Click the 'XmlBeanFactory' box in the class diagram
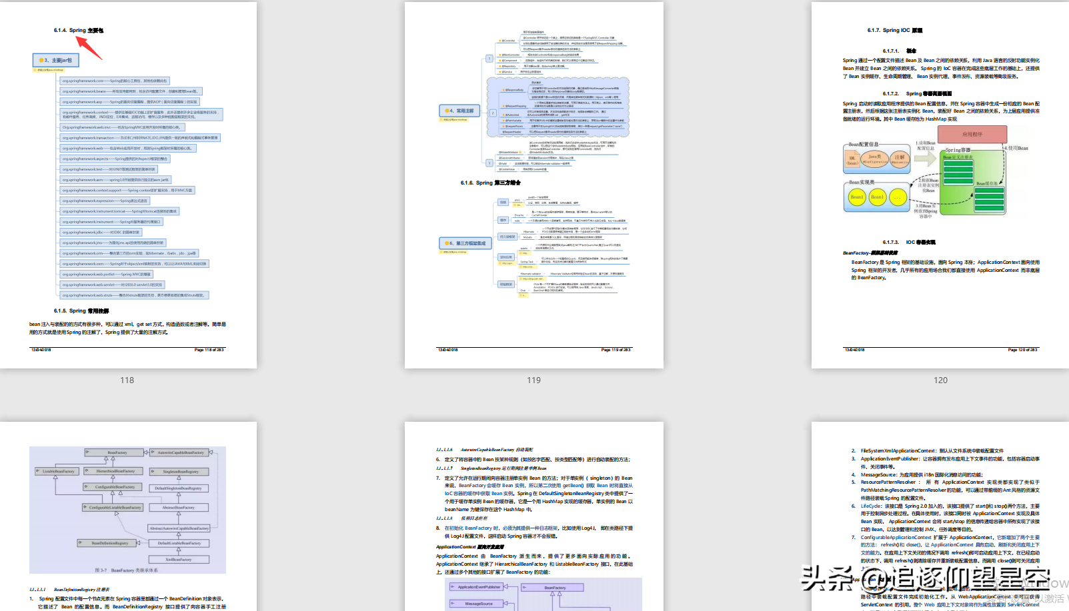Screen dimensions: 1069x611 pyautogui.click(x=178, y=560)
